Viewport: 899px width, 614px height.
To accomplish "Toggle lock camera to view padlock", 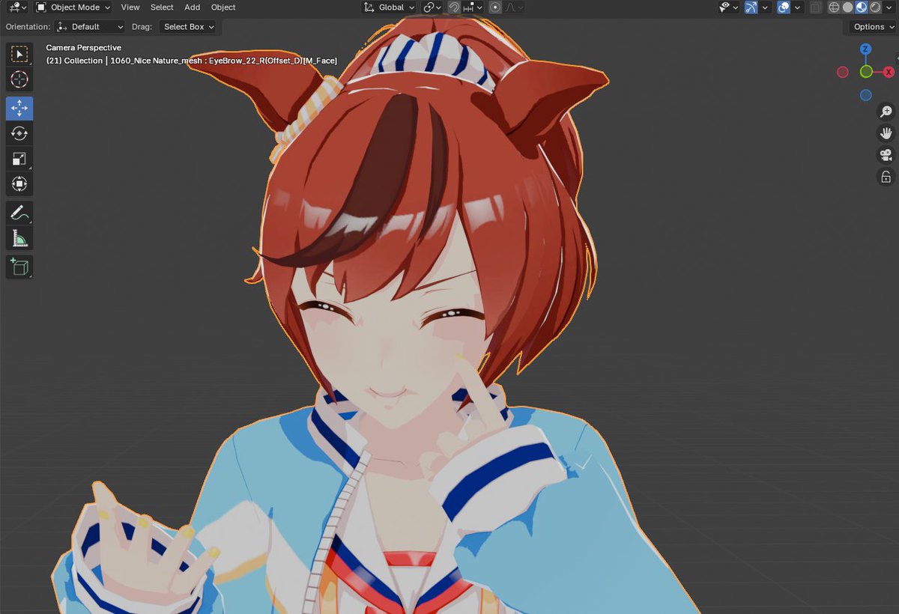I will point(886,177).
